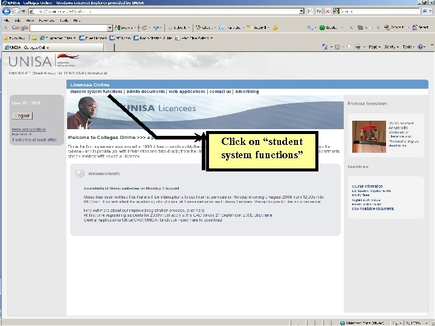Viewport: 435px width, 326px height.
Task: Click the student system functions link
Action: (x=96, y=92)
